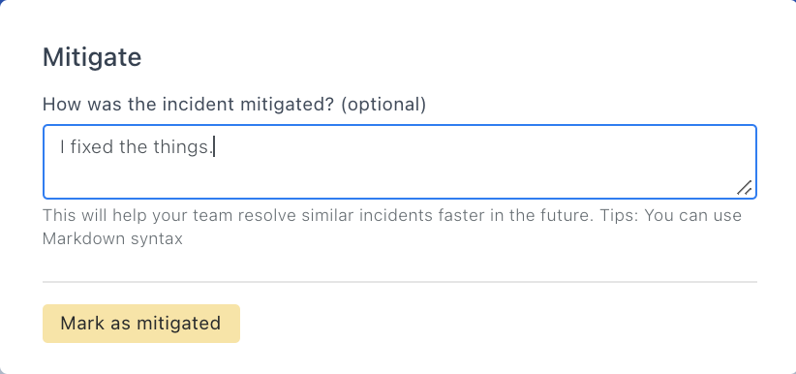The width and height of the screenshot is (796, 374).
Task: Click the Mark as mitigated button
Action: tap(141, 324)
